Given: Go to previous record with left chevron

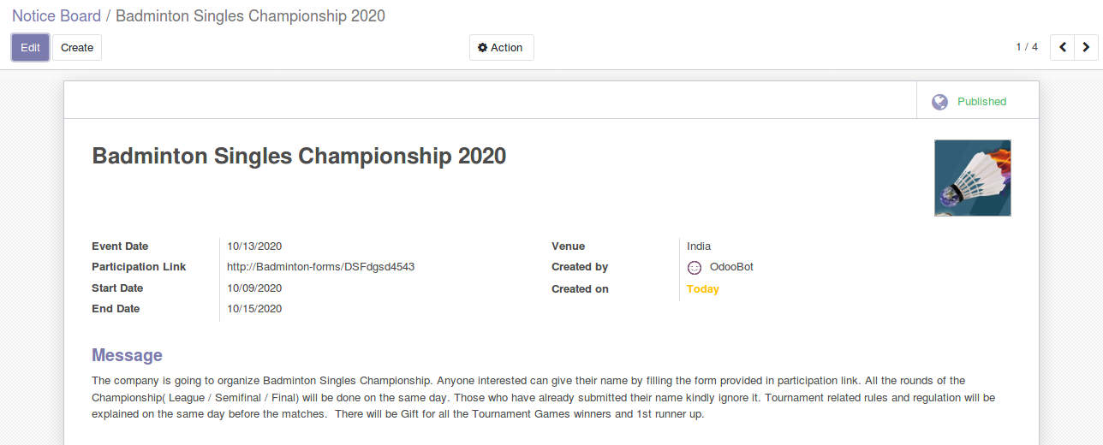Looking at the screenshot, I should coord(1063,47).
